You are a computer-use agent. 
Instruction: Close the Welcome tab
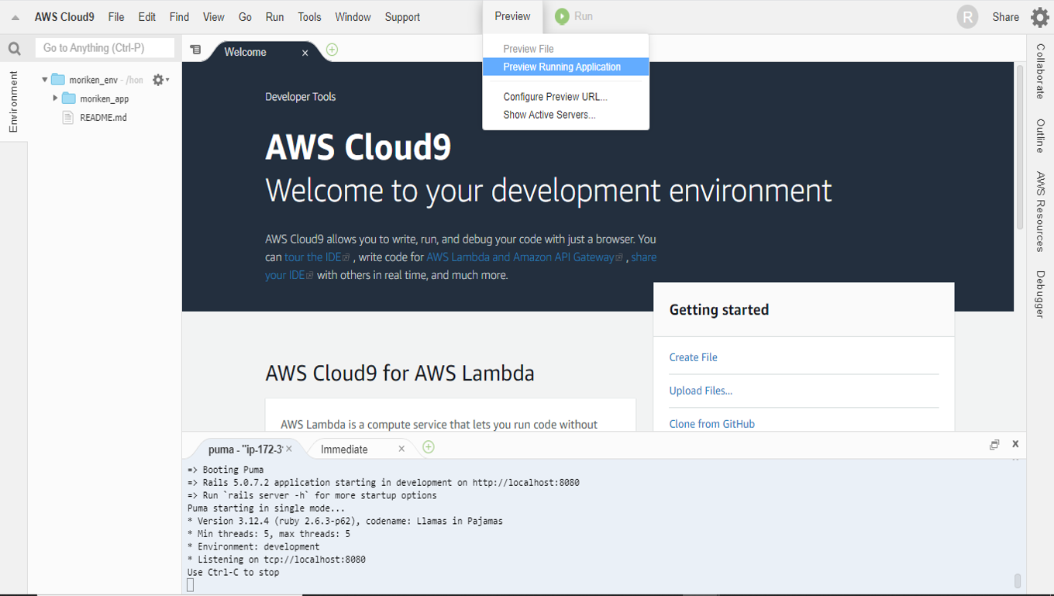click(305, 53)
